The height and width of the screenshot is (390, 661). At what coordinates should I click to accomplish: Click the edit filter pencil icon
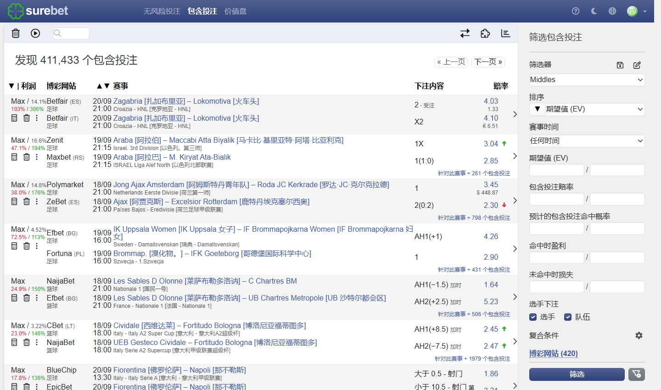[637, 65]
